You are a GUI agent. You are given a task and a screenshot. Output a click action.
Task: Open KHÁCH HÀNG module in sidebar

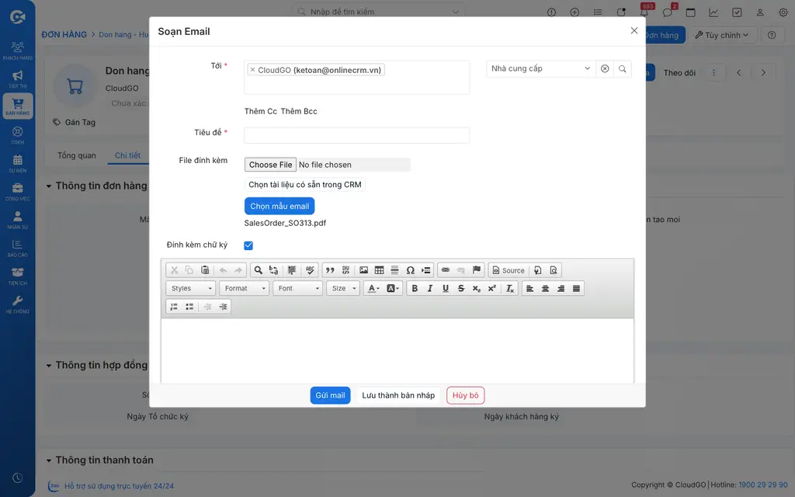coord(18,50)
